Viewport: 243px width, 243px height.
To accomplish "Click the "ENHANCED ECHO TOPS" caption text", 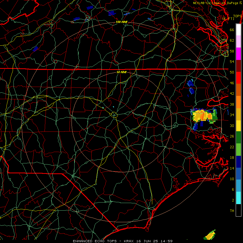I will [x=95, y=241].
